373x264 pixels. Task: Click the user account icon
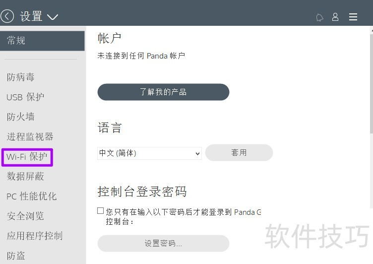[x=335, y=17]
